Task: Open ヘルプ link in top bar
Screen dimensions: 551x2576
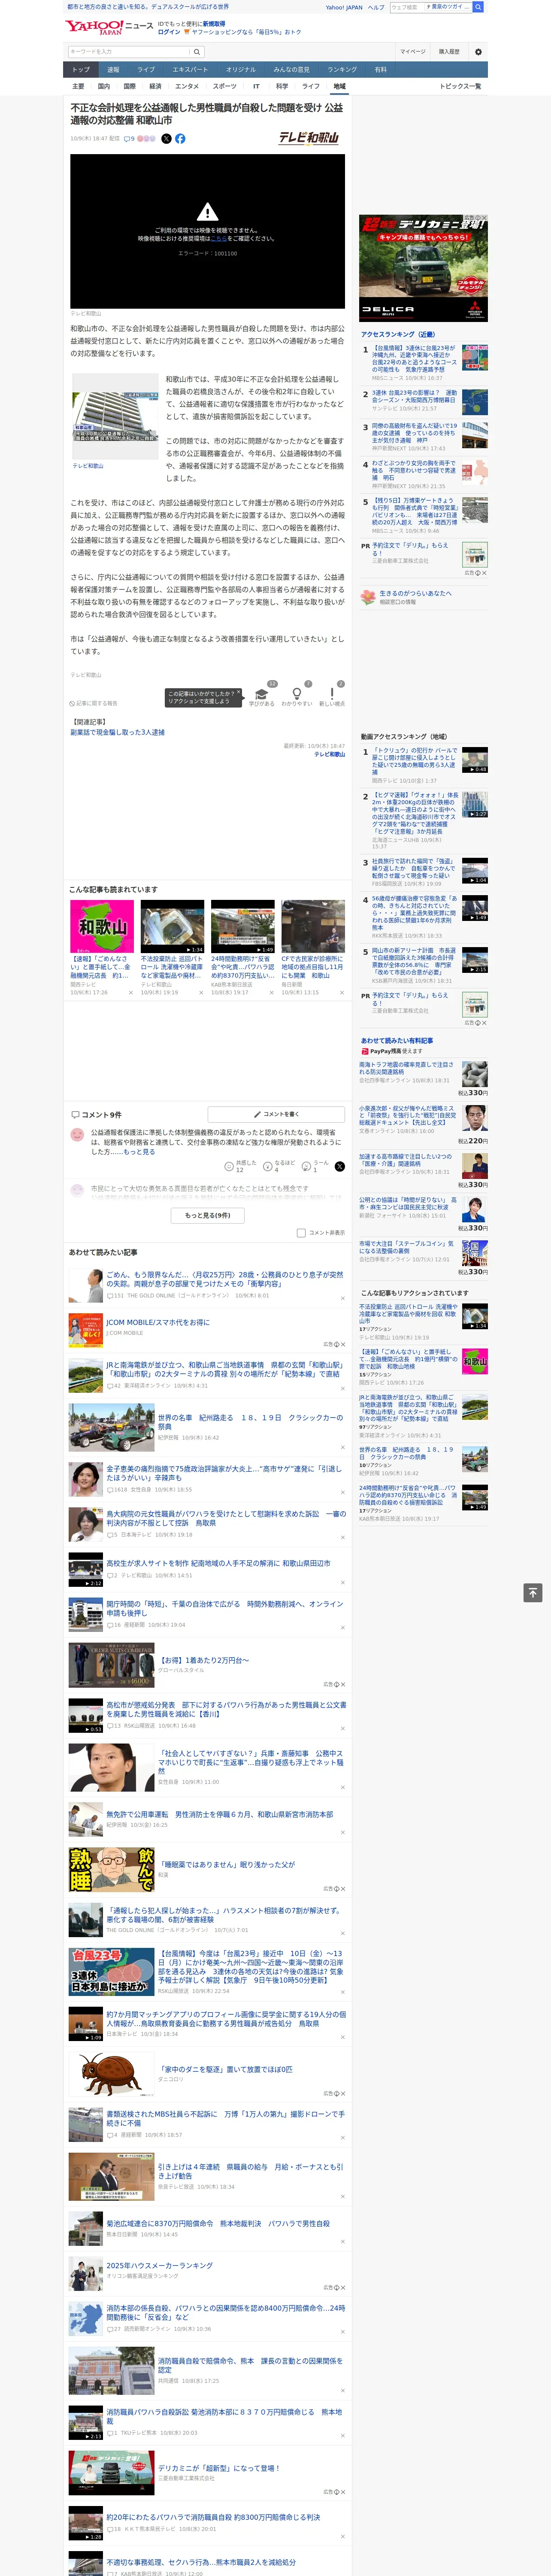Action: point(376,7)
